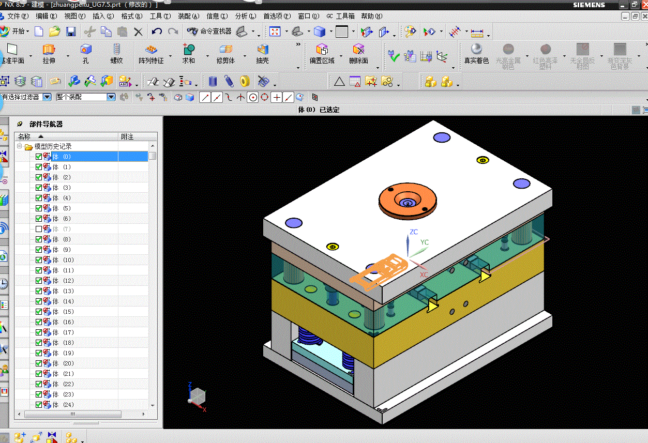Viewport: 648px width, 443px height.
Task: Select the 修剪体 trim body tool
Action: (225, 54)
